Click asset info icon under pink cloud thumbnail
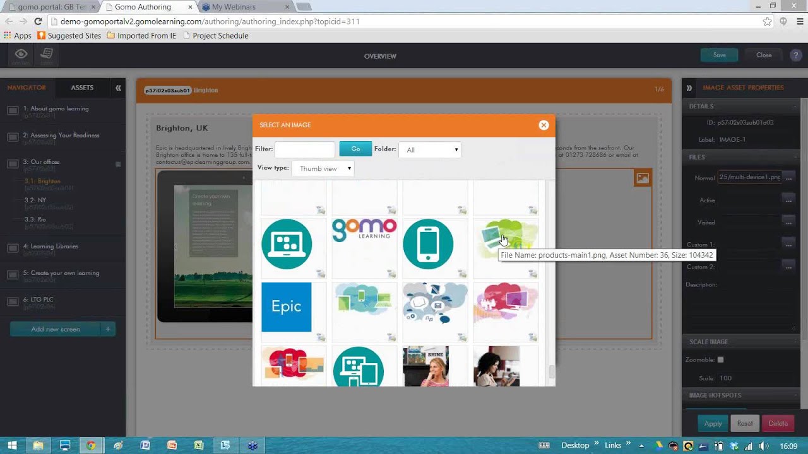This screenshot has height=454, width=808. coord(533,337)
